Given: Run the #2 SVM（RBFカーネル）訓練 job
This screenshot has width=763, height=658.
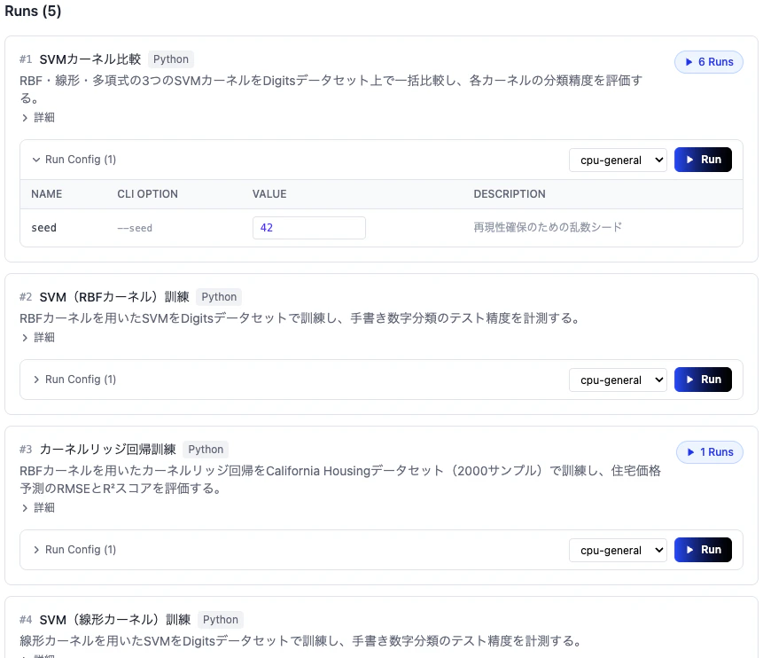Looking at the screenshot, I should tap(703, 380).
